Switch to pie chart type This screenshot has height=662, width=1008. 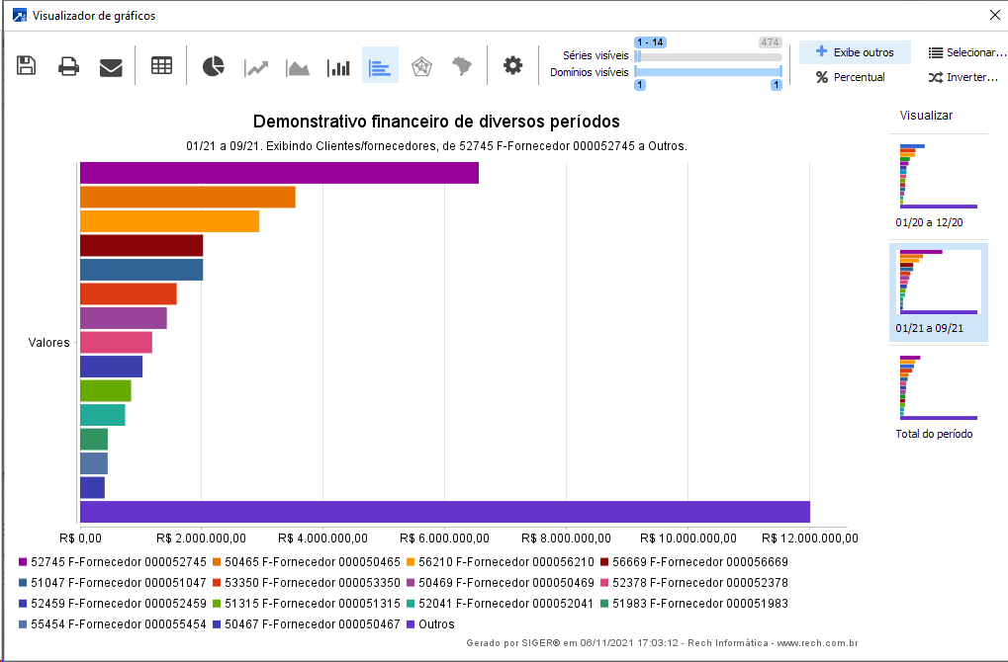[x=214, y=66]
